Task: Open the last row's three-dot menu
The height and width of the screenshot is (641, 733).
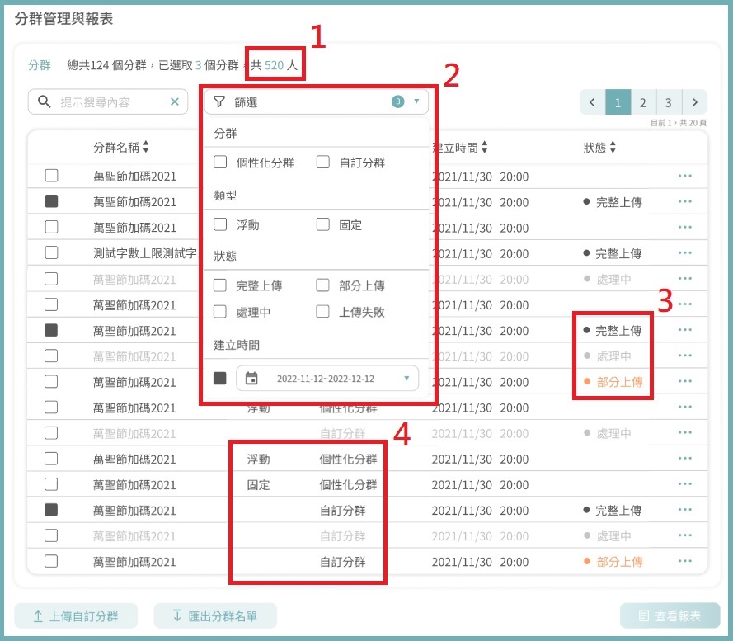Action: pos(684,562)
